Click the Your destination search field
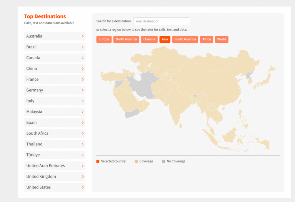This screenshot has height=202, width=295. 161,21
